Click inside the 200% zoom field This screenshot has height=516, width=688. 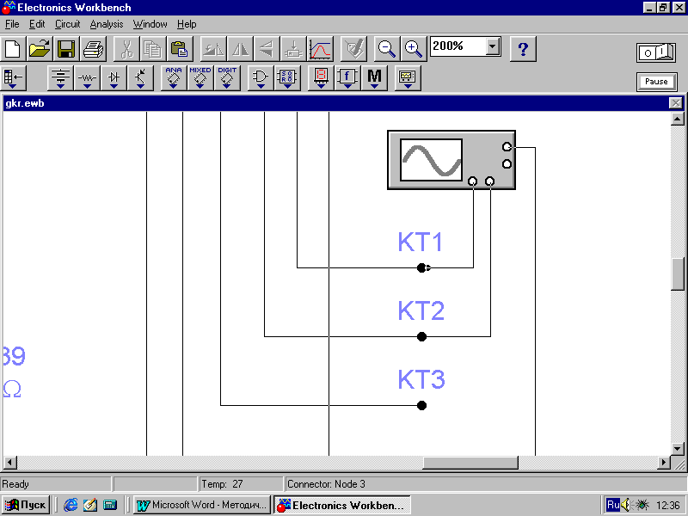[x=458, y=46]
